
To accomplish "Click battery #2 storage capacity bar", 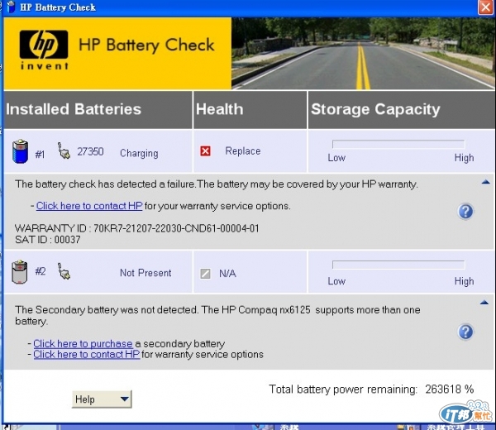I will 398,265.
